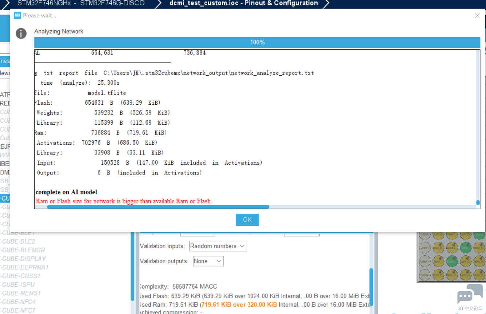Click the red Ram or Flash size error message

[x=123, y=201]
